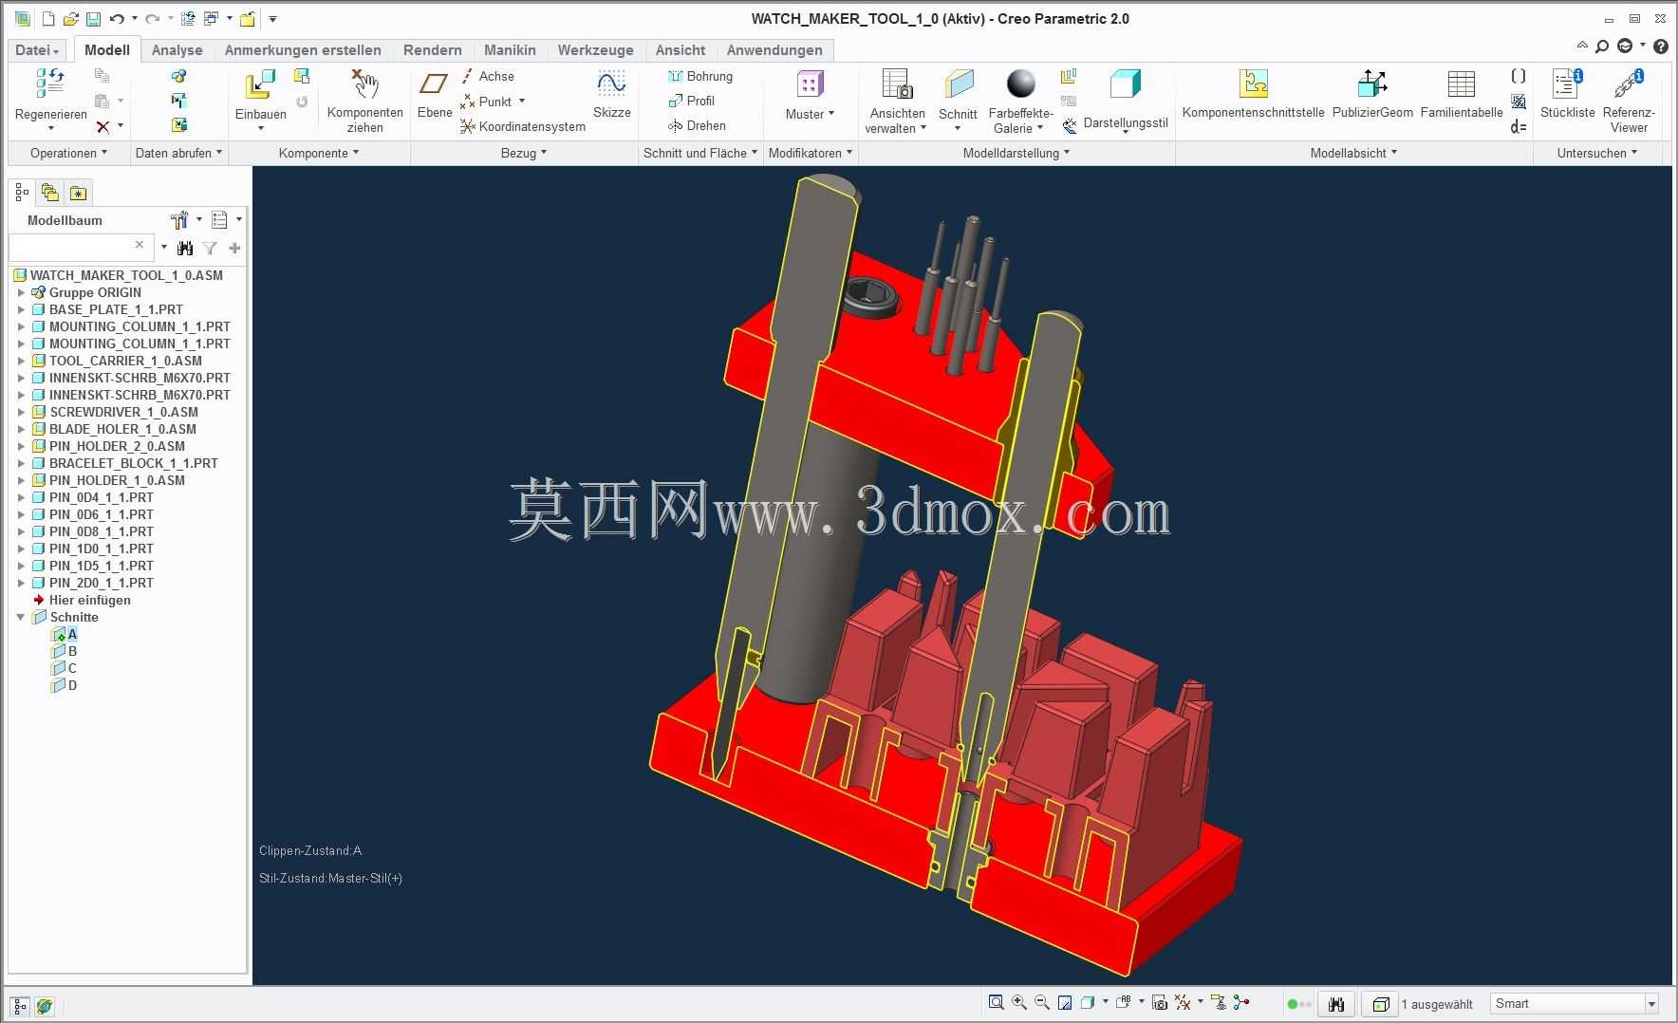Click the binoculars find button in status bar
This screenshot has height=1023, width=1678.
tap(1336, 1004)
